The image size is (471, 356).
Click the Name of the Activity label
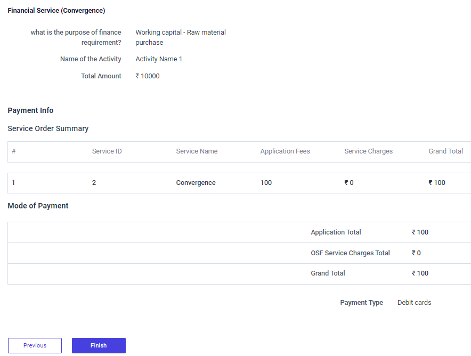coord(91,59)
